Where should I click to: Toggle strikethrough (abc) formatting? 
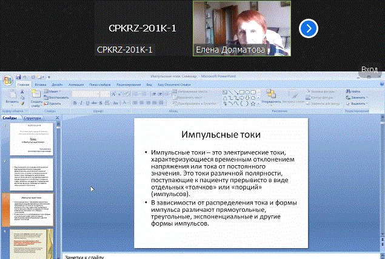(x=94, y=103)
